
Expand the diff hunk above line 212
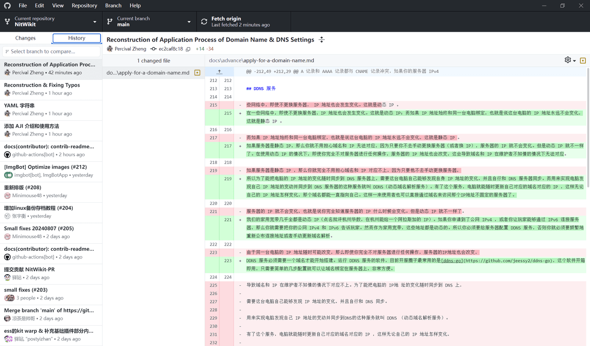[x=219, y=72]
